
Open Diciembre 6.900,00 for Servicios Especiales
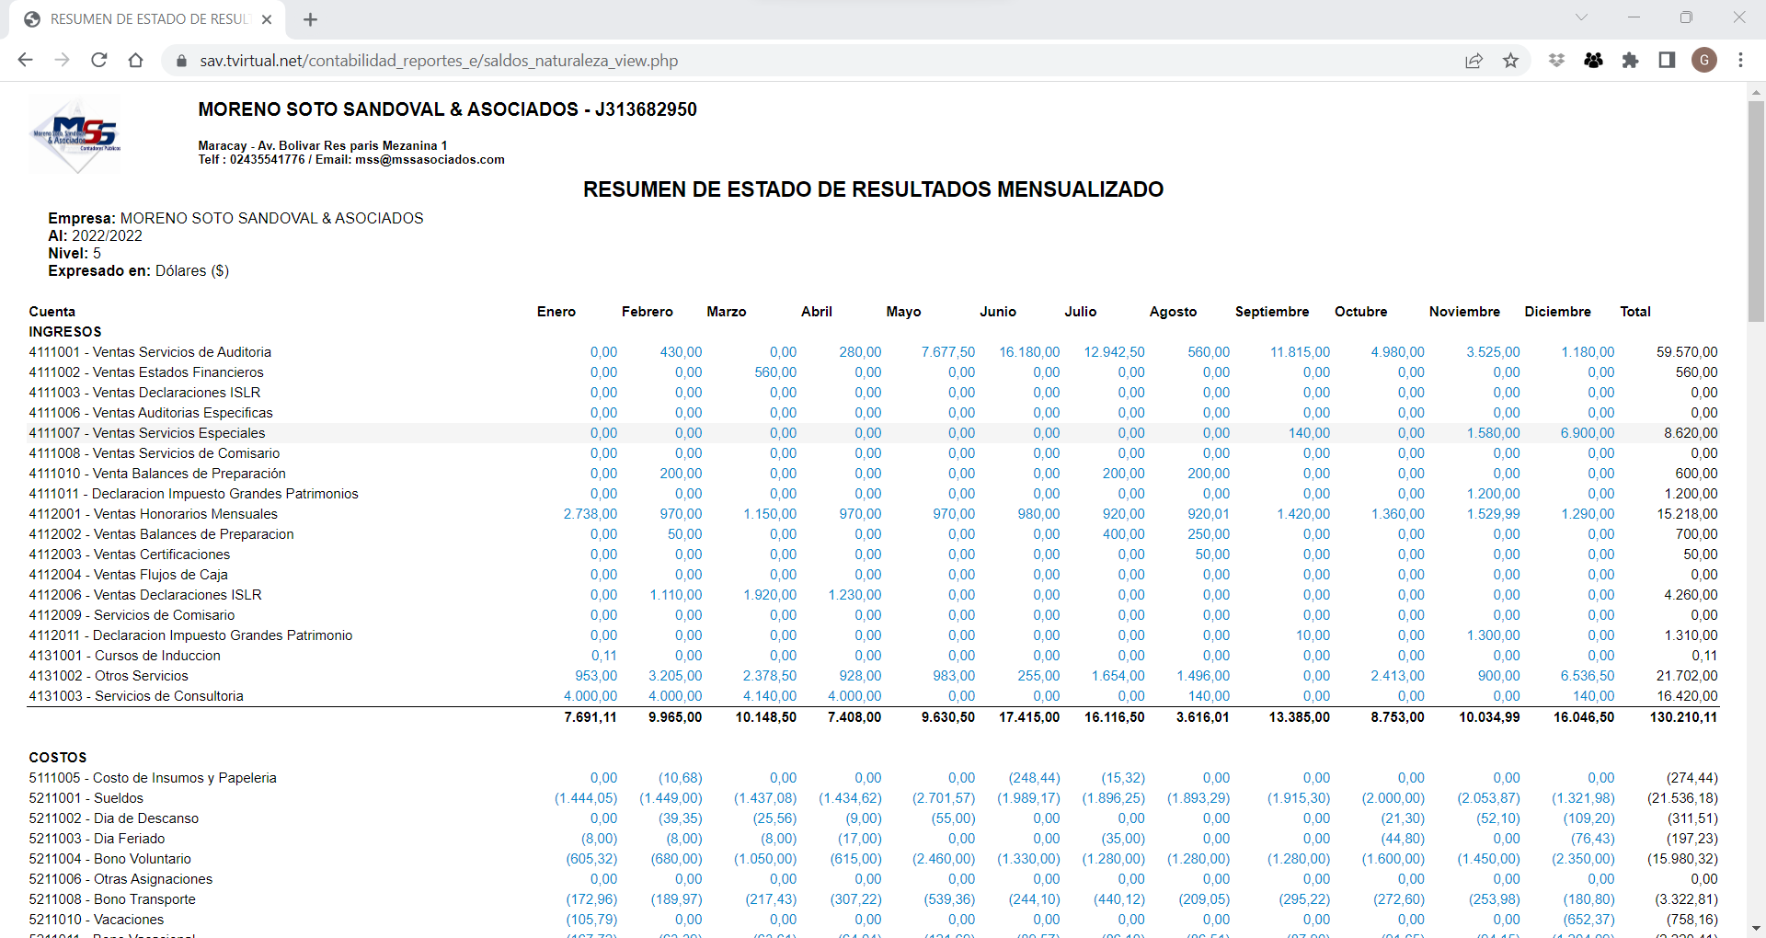pos(1587,433)
